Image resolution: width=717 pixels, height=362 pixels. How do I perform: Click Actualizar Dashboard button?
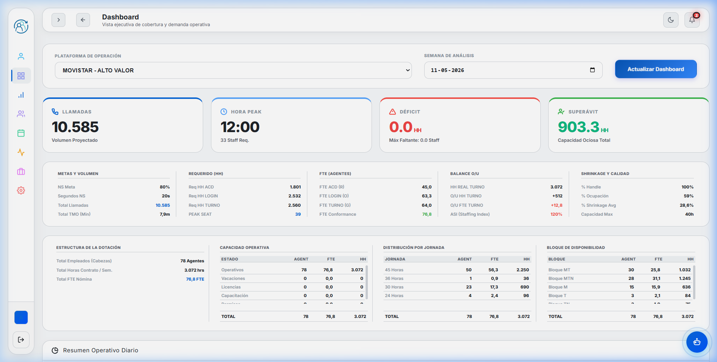[x=656, y=69]
